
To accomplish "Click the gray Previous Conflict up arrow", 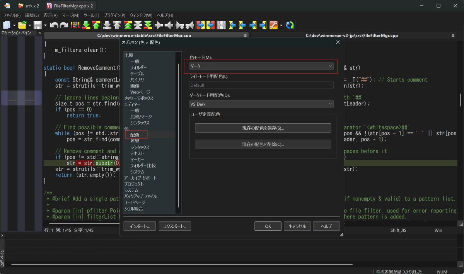I will (x=117, y=25).
